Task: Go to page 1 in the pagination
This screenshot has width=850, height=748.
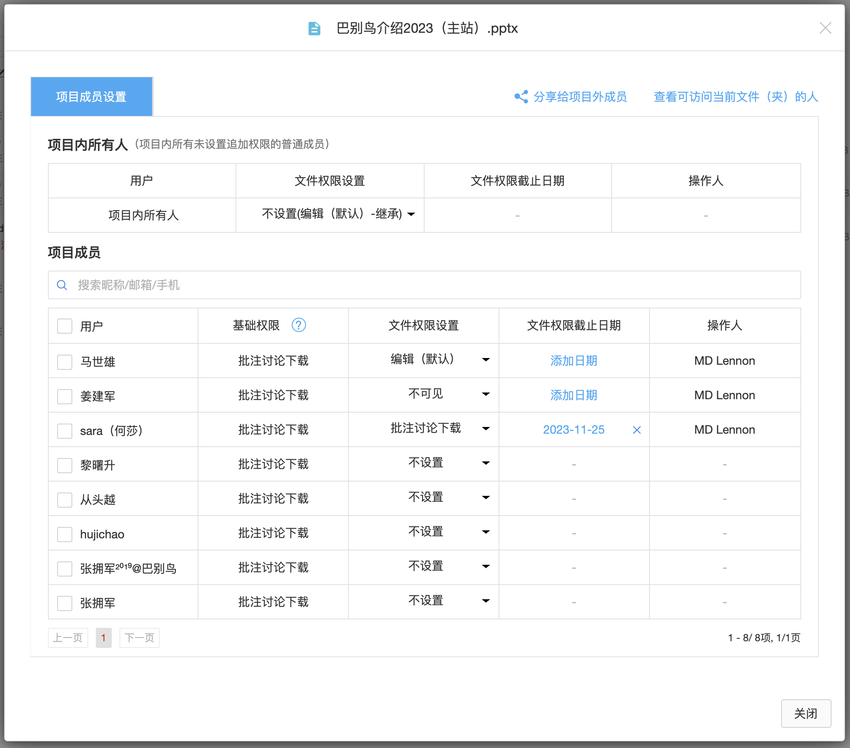Action: 103,637
